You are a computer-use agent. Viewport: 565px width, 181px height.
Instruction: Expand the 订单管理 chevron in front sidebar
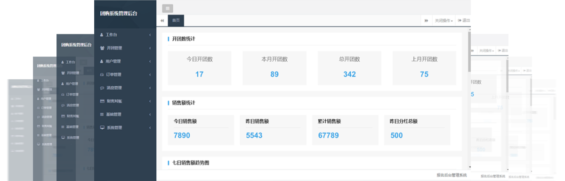(150, 74)
